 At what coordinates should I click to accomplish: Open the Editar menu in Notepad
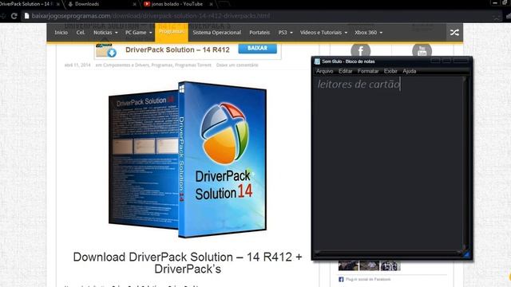[346, 71]
